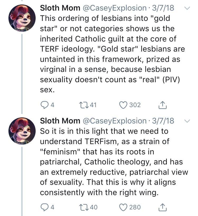Expand the second tweet's chevron options menu
This screenshot has height=216, width=198.
pos(187,121)
